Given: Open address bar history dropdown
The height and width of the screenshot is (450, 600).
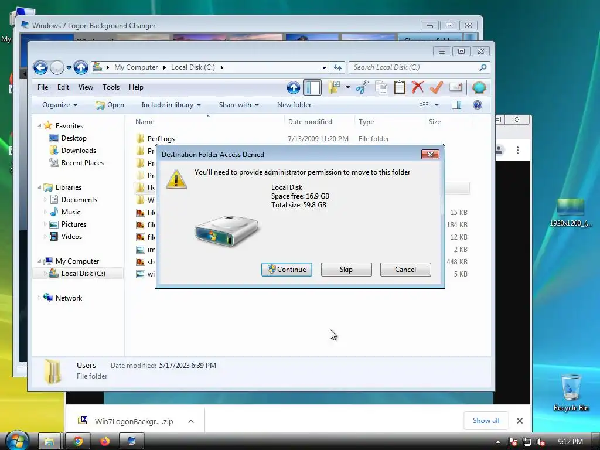Looking at the screenshot, I should click(324, 68).
